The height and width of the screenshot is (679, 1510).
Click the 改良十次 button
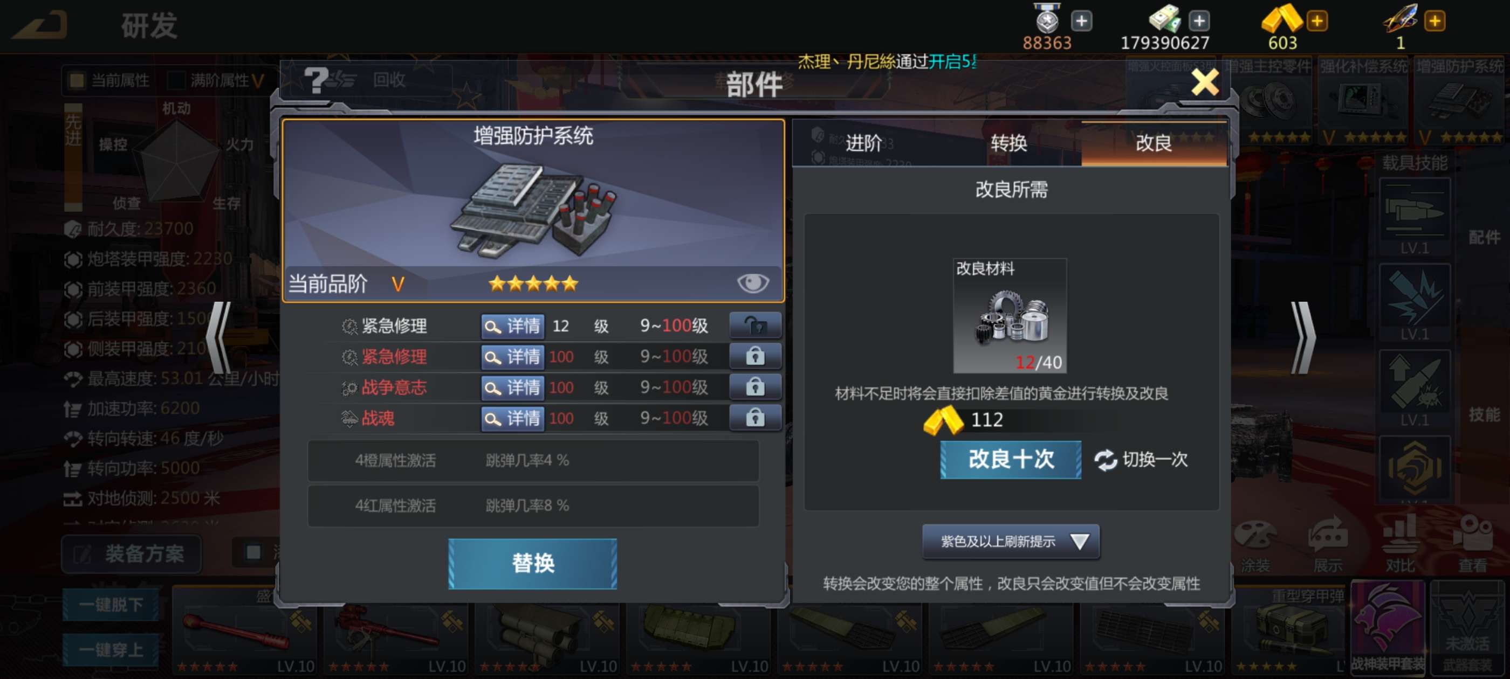(x=1011, y=459)
